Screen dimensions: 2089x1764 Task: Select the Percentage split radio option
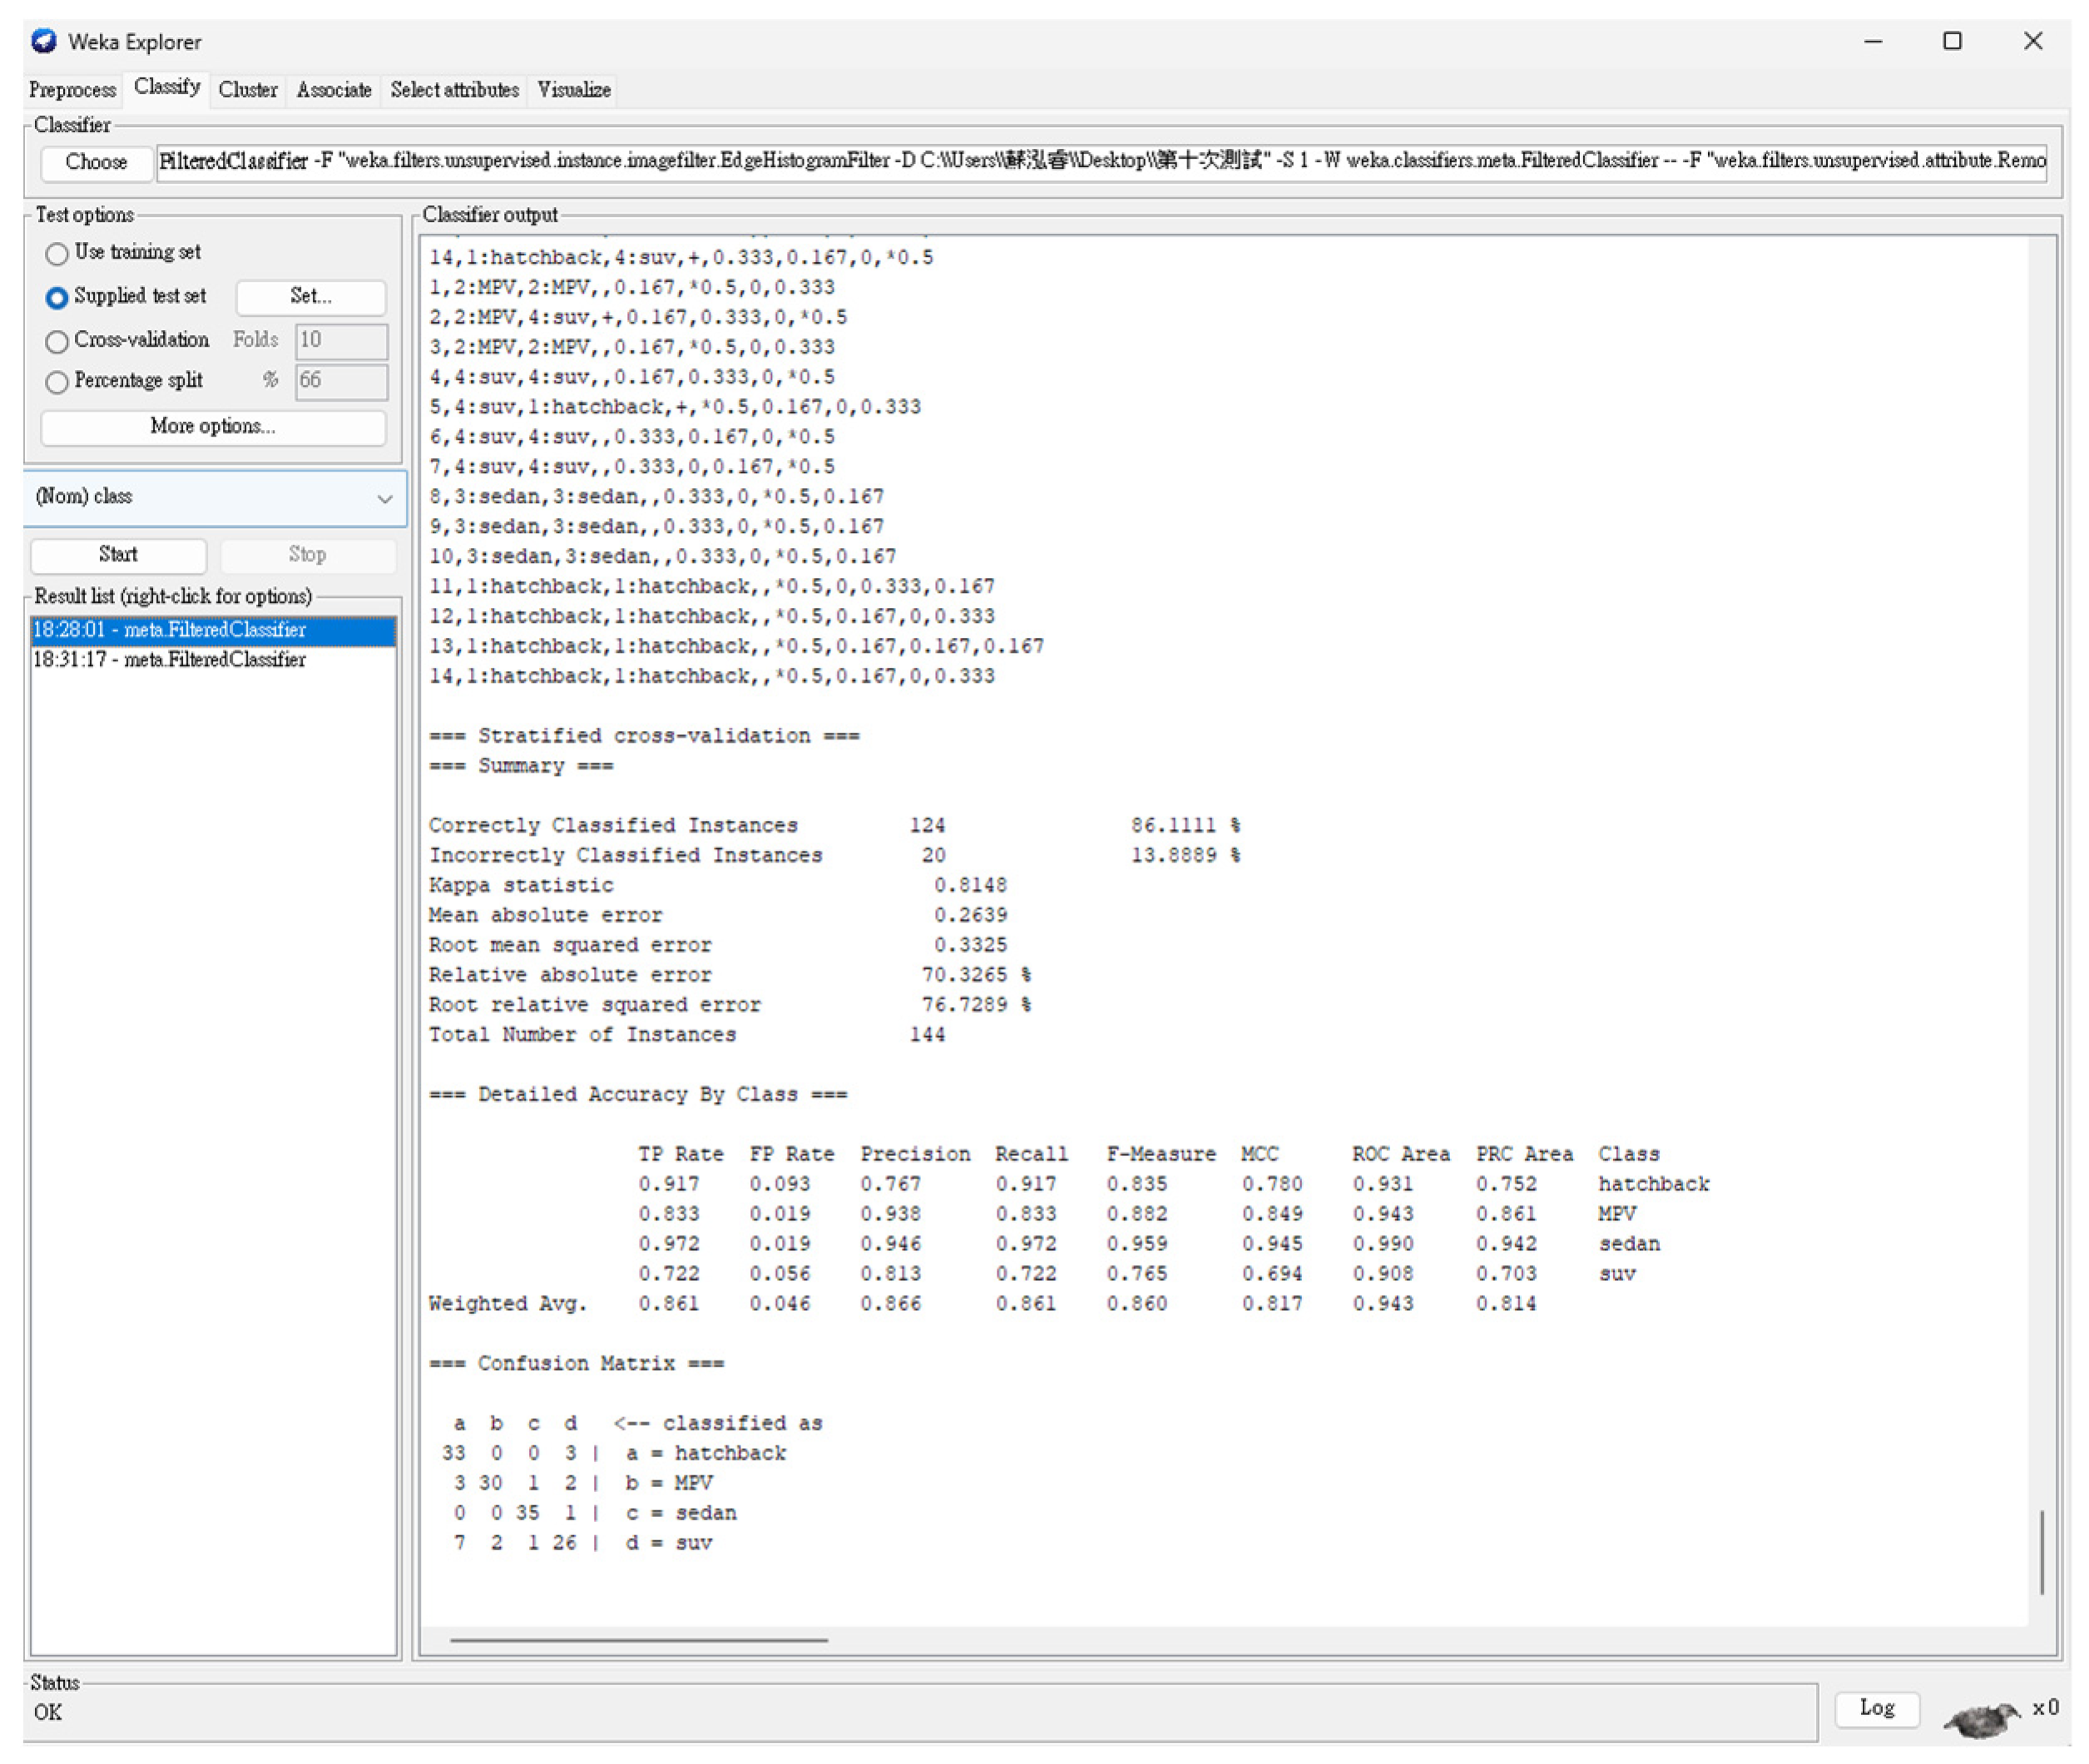click(x=57, y=381)
